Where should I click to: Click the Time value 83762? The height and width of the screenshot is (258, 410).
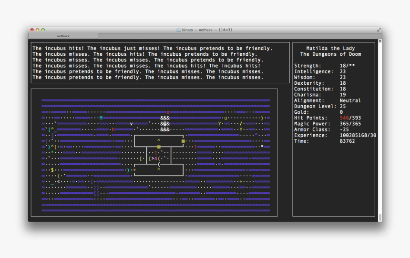click(347, 141)
